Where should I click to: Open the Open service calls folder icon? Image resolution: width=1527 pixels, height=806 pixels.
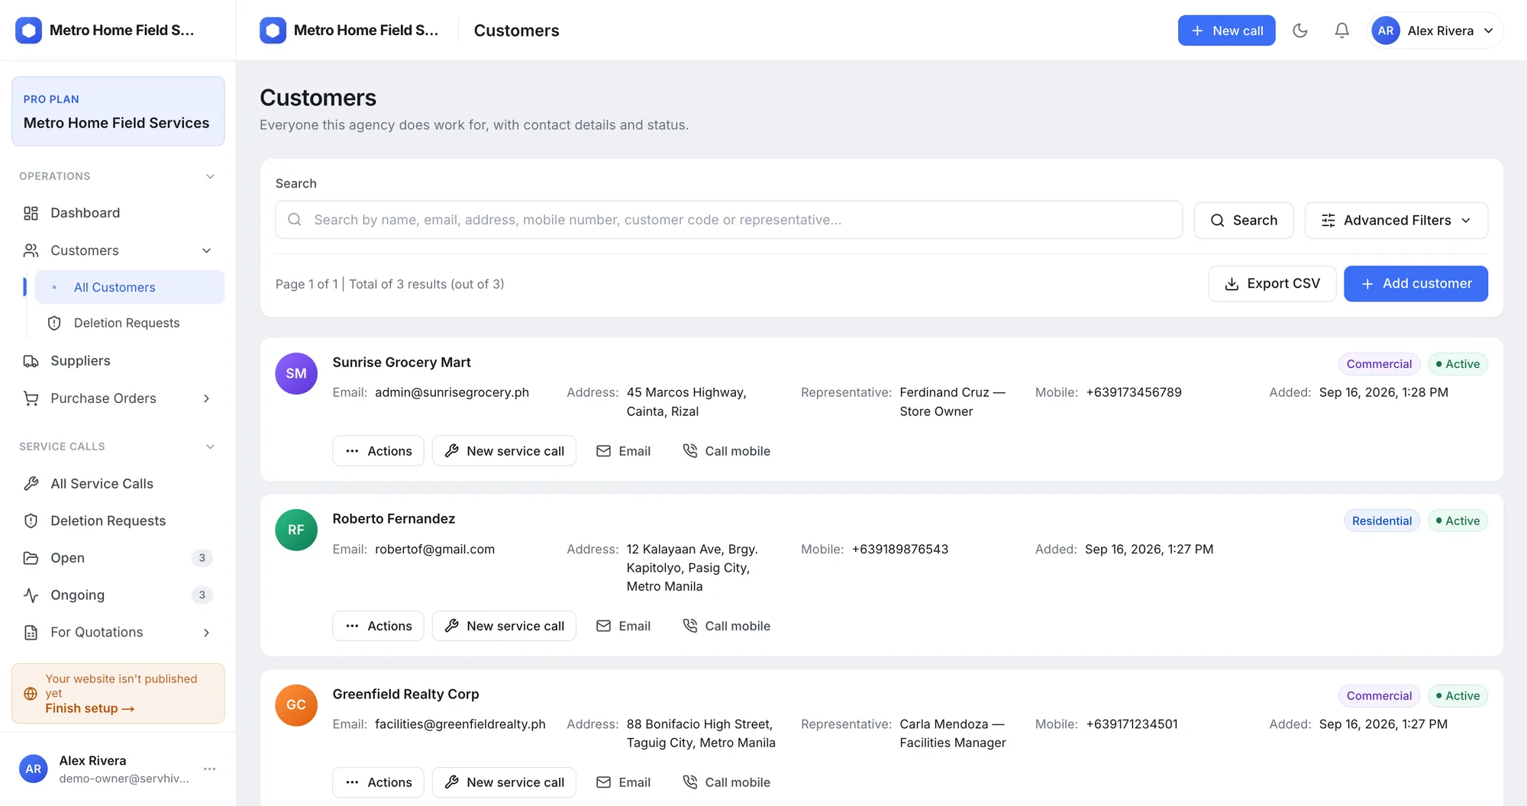[x=31, y=558]
